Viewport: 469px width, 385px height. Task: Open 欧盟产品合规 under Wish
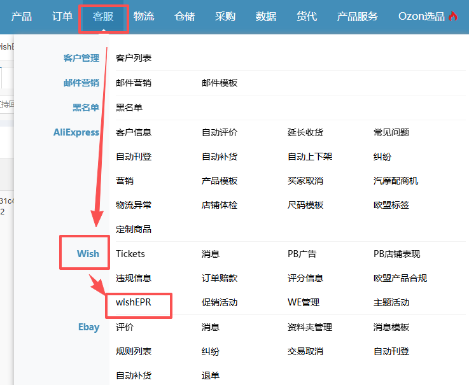[x=400, y=278]
